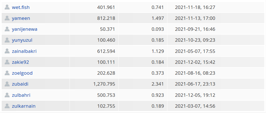266x113 pixels.
Task: Click the user icon beside zulbahri
Action: pos(7,95)
